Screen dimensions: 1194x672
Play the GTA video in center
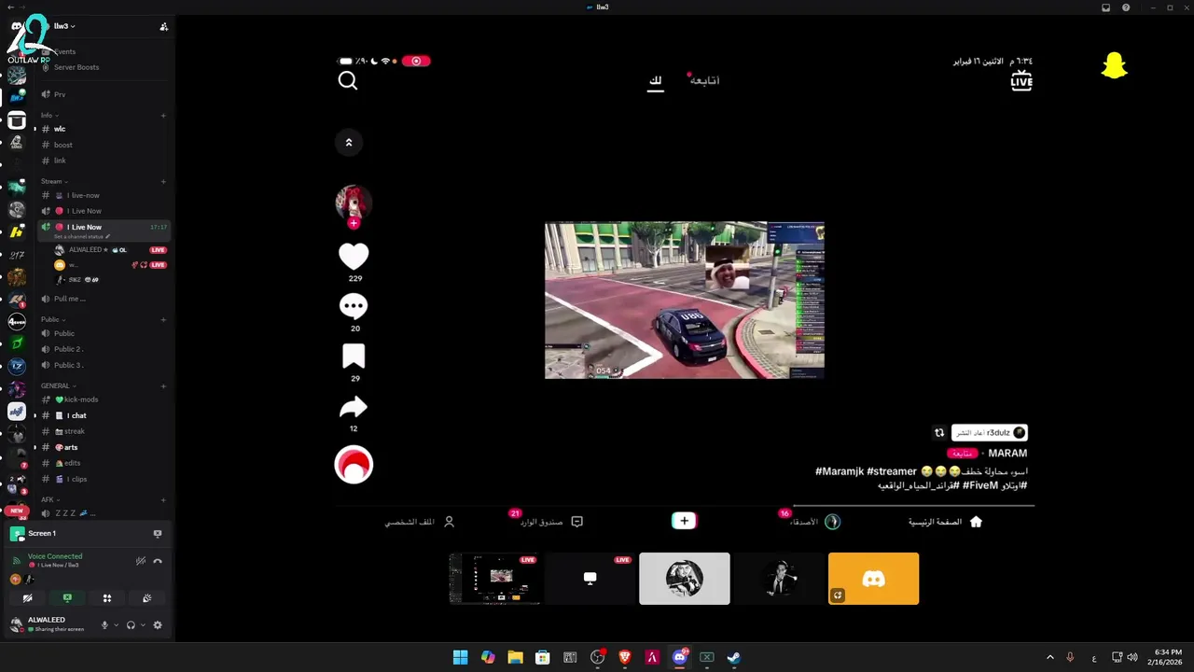(x=684, y=300)
